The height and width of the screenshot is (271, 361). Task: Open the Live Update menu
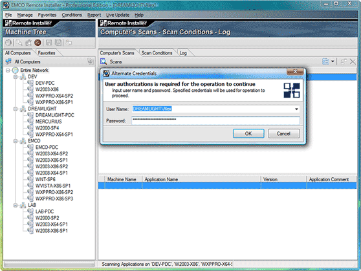pyautogui.click(x=118, y=15)
